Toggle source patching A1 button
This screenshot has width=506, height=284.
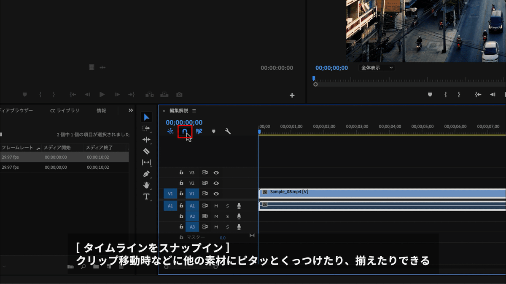pos(170,206)
